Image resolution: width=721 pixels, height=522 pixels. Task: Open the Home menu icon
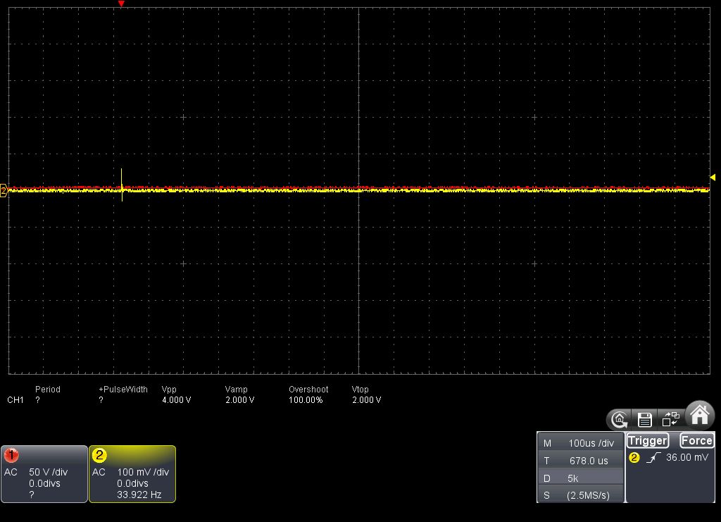point(700,416)
